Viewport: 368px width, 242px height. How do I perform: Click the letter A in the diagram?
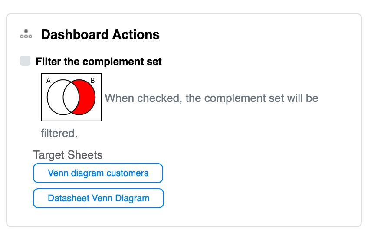[48, 80]
